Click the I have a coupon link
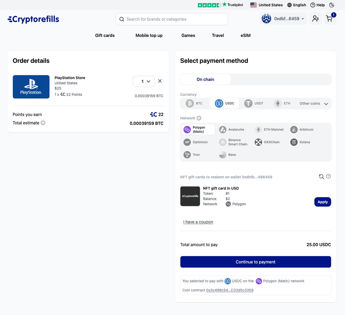This screenshot has height=315, width=345. (x=198, y=222)
